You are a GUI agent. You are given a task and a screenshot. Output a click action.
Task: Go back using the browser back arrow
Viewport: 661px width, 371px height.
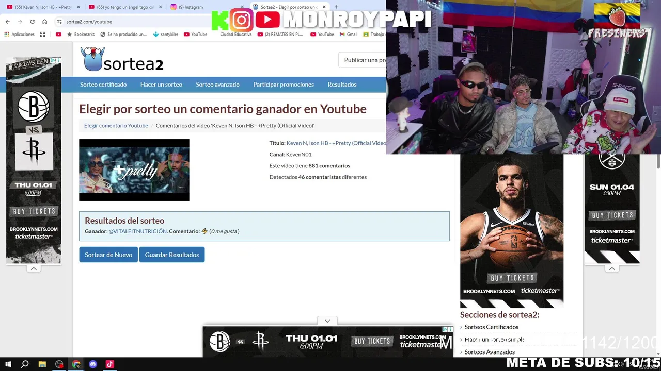tap(7, 22)
